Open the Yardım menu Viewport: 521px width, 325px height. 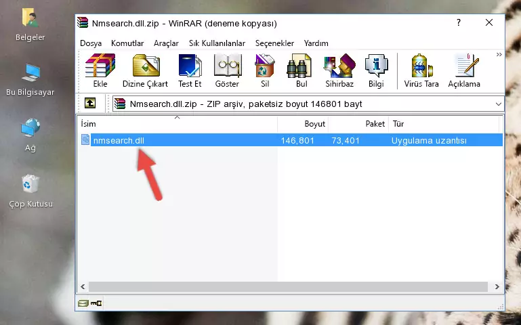click(316, 43)
